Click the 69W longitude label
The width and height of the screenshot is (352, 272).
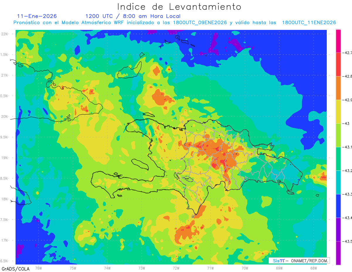pyautogui.click(x=279, y=268)
